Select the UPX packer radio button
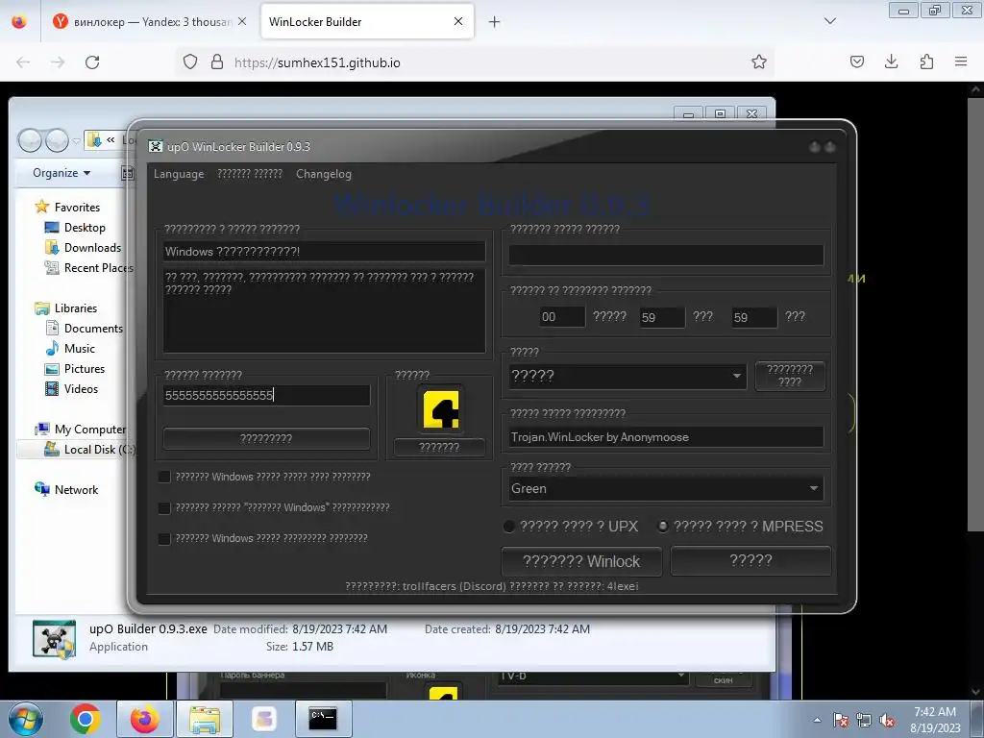 (x=509, y=527)
